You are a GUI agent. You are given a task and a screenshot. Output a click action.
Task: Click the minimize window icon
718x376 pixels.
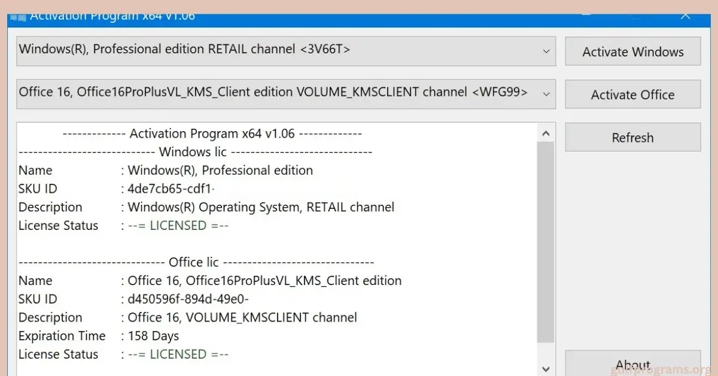pyautogui.click(x=588, y=16)
